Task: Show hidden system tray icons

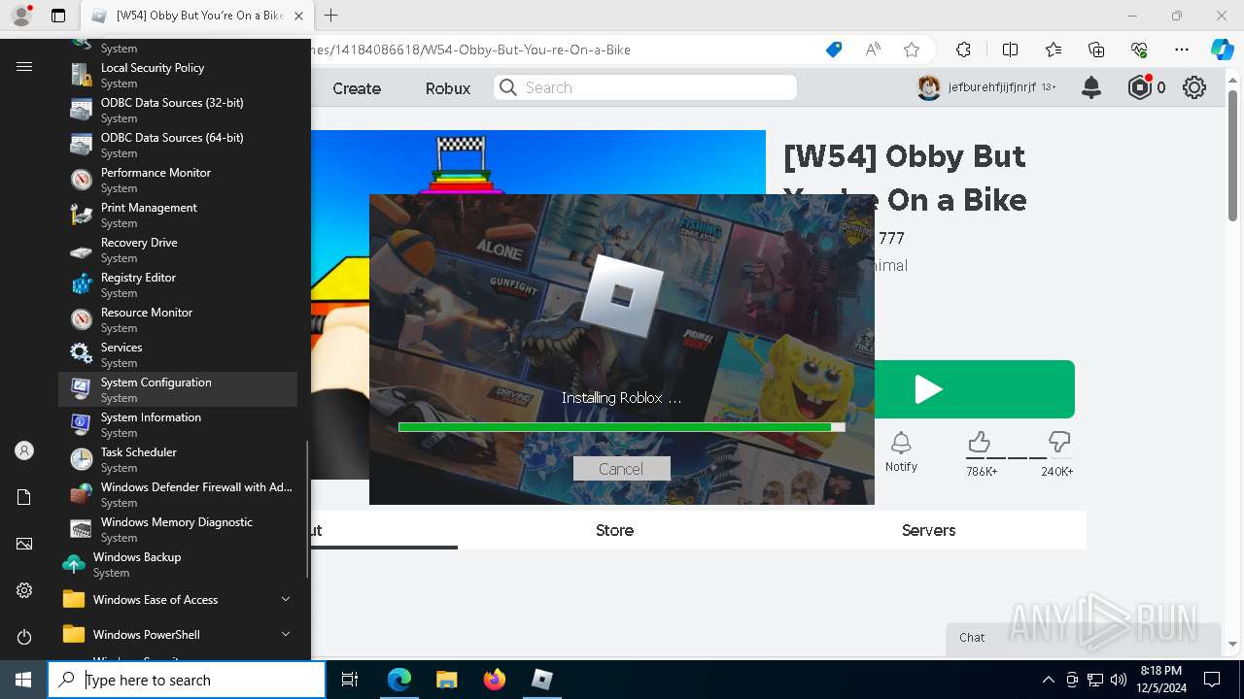Action: (1048, 680)
